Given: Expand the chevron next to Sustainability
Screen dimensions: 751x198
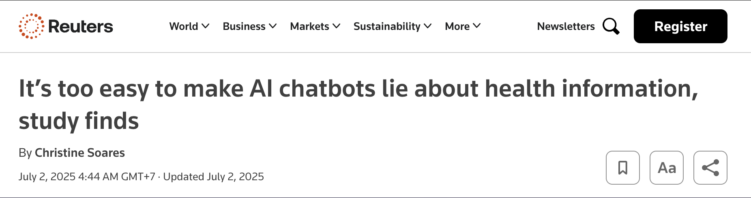Looking at the screenshot, I should [428, 26].
